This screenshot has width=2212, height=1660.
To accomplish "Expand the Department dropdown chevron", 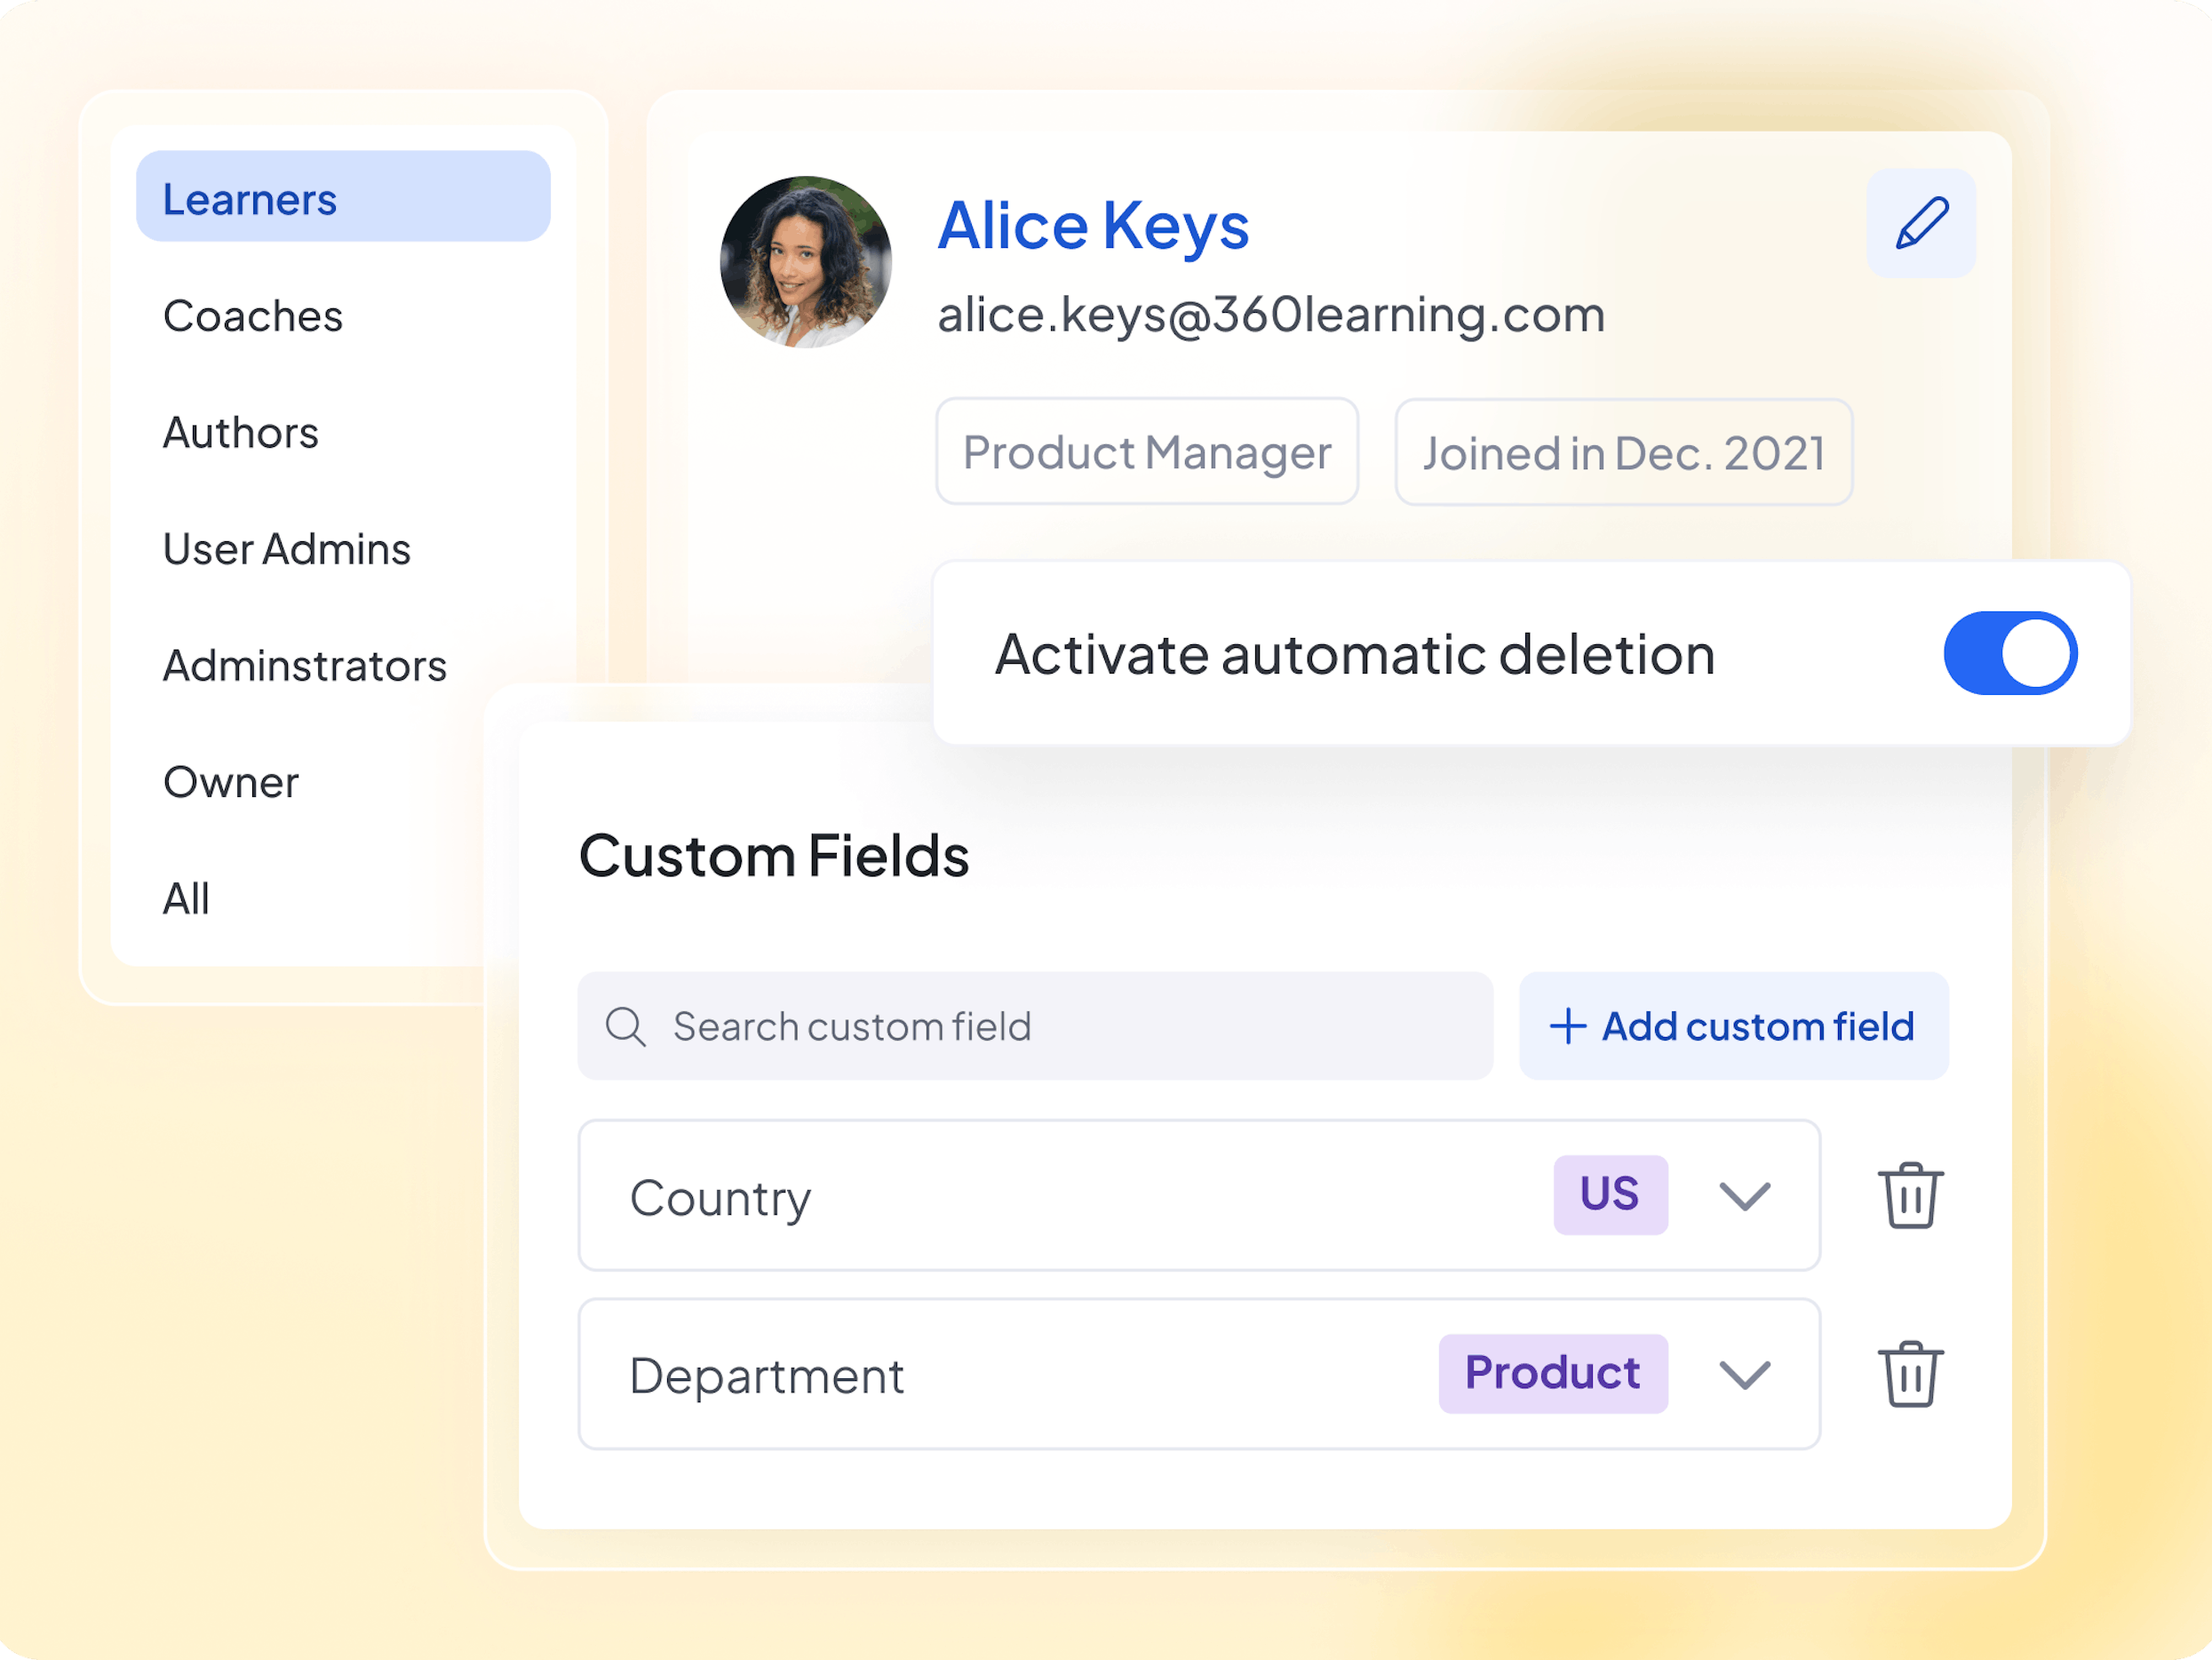I will (1744, 1374).
